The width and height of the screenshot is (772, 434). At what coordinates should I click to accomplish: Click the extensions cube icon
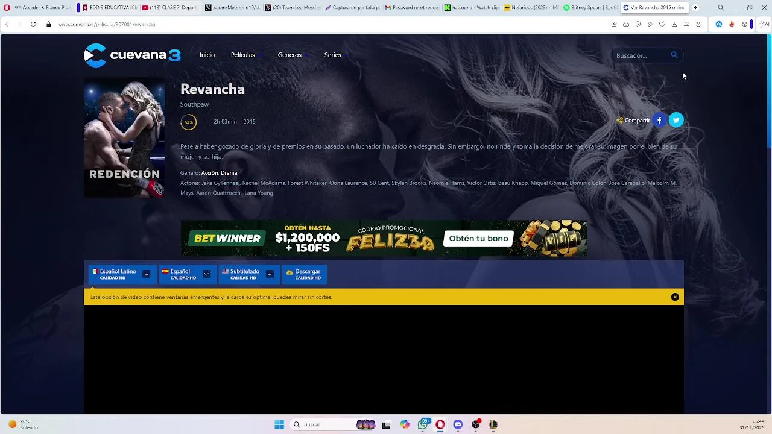click(x=745, y=24)
